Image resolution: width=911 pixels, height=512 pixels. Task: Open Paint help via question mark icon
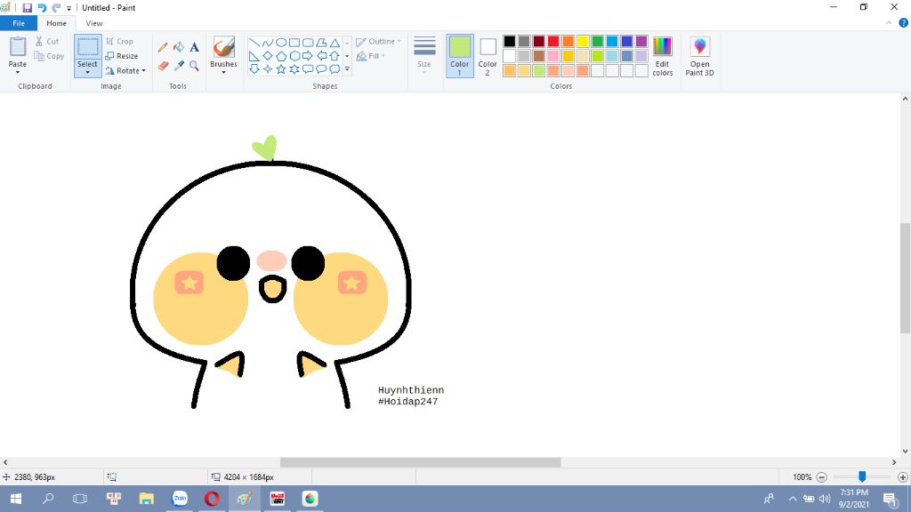904,23
